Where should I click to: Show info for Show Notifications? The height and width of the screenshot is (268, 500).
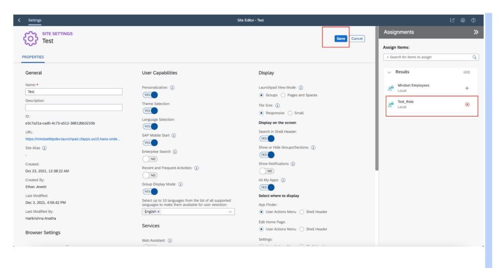(293, 164)
